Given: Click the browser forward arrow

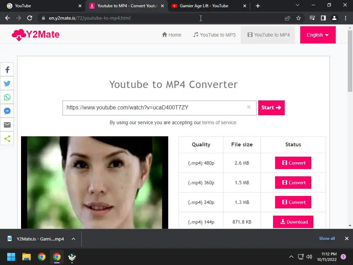Looking at the screenshot, I should tap(19, 18).
